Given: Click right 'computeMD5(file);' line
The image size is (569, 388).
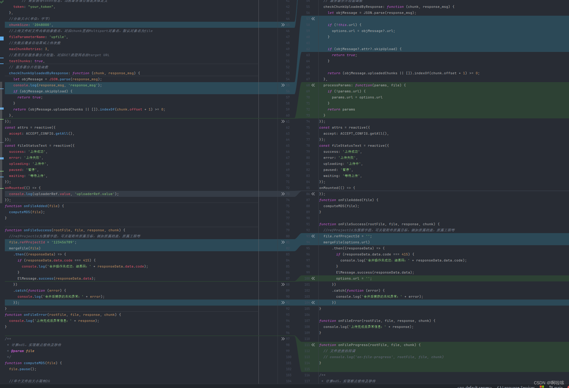Looking at the screenshot, I should [x=341, y=206].
